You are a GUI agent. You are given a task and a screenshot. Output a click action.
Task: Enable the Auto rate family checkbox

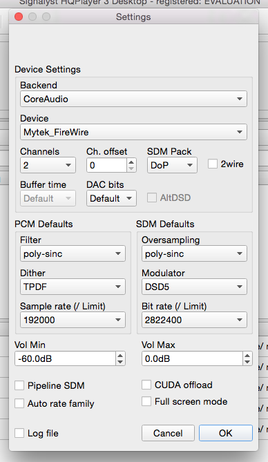(x=19, y=403)
